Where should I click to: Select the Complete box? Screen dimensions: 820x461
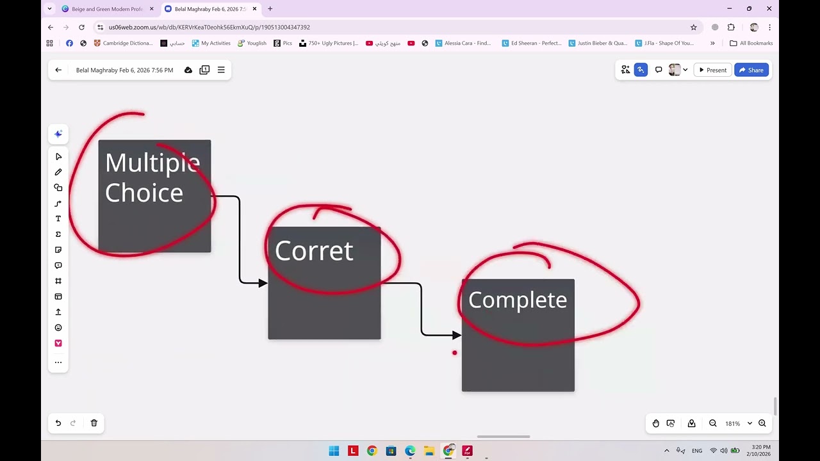click(x=518, y=336)
